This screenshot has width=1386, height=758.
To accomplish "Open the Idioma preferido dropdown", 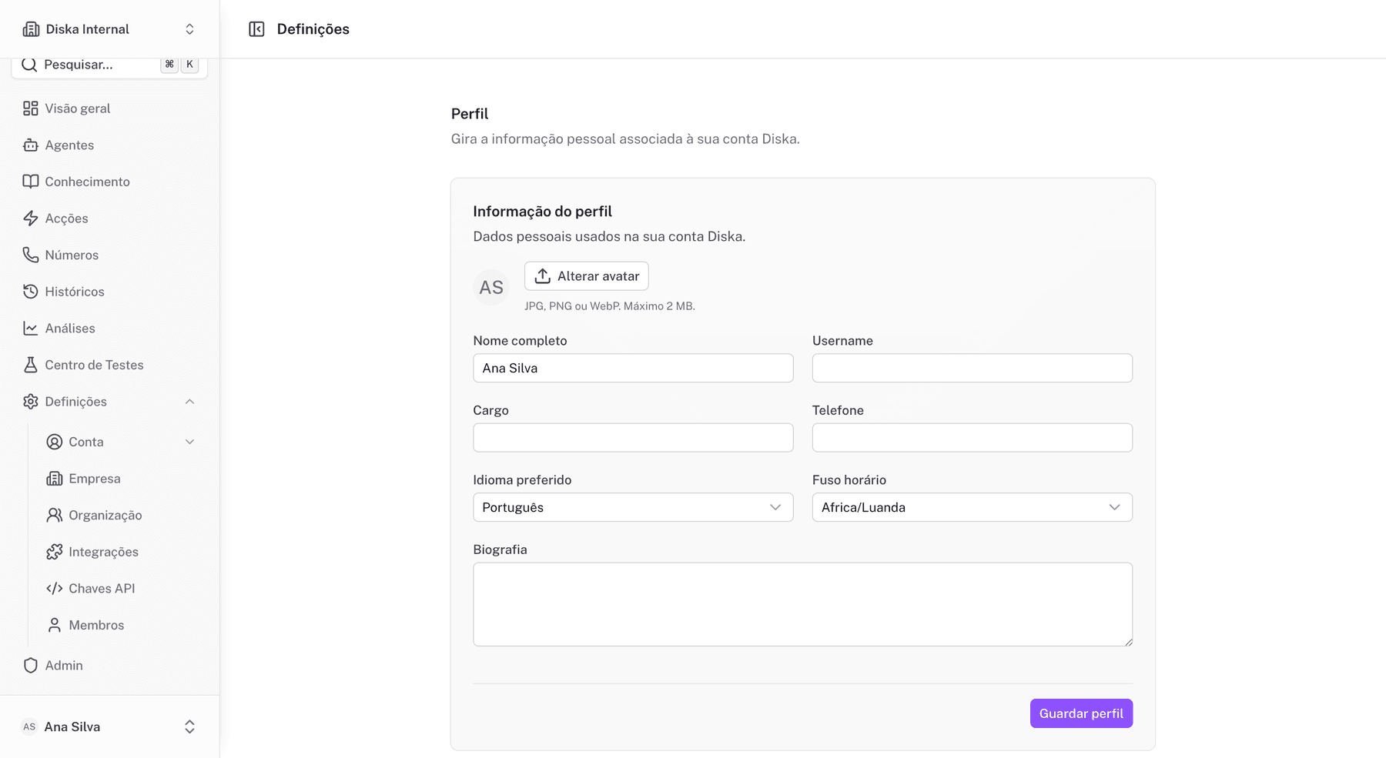I will (x=633, y=507).
